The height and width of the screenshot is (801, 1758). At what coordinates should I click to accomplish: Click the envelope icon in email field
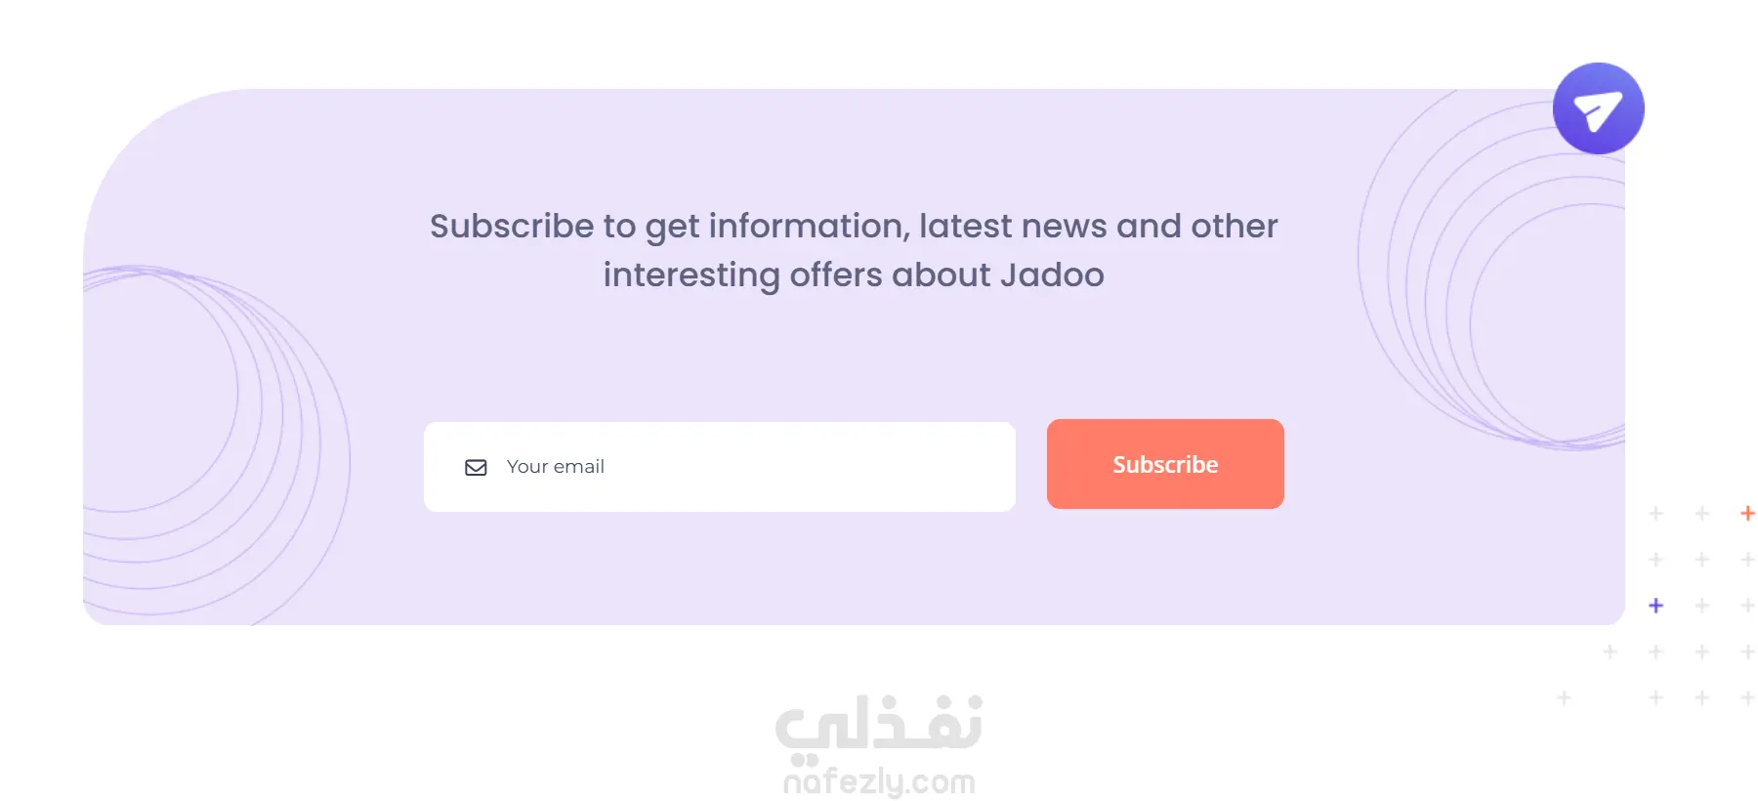[476, 468]
